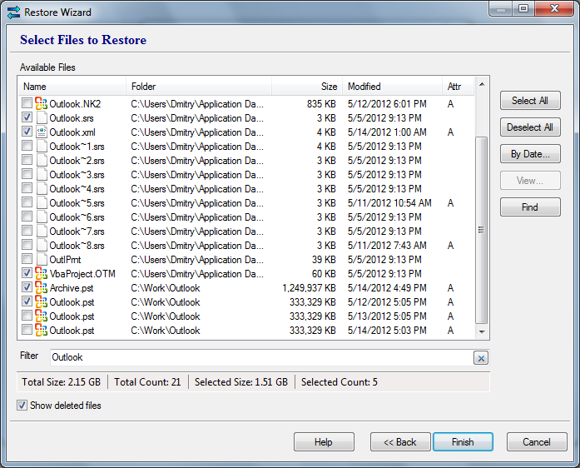Click the Outlook.srs file icon
The height and width of the screenshot is (468, 580).
tap(41, 118)
